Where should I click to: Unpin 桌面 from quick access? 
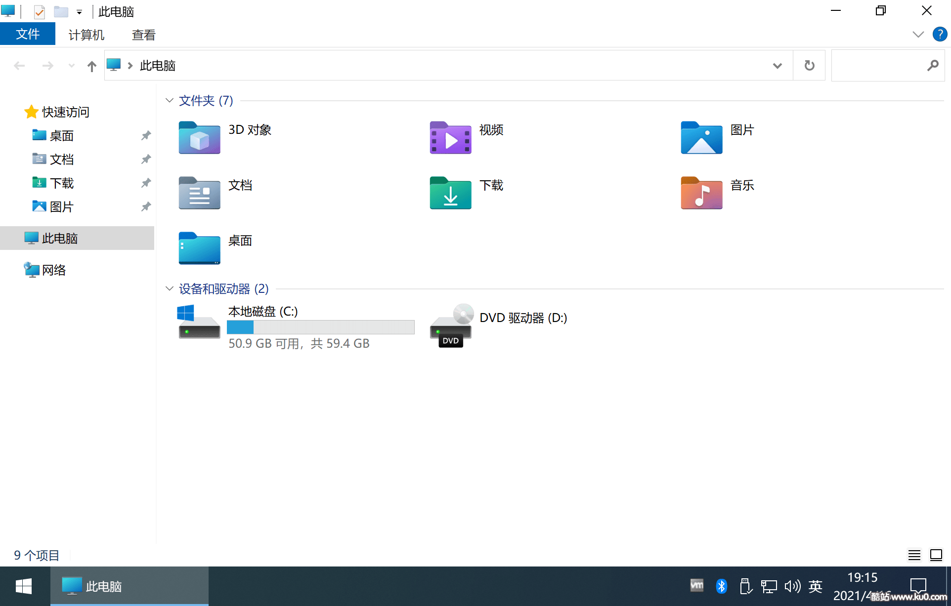(146, 135)
